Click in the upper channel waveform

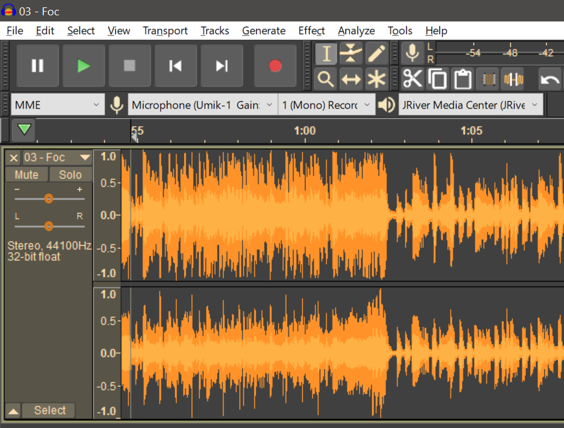342,215
